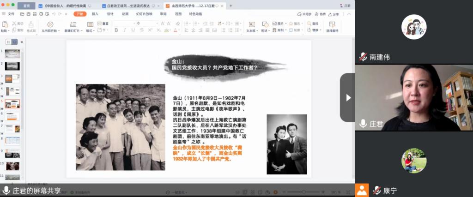The height and width of the screenshot is (197, 473).
Task: Expand the new slide (新建幻灯片) dropdown
Action: tap(74, 30)
